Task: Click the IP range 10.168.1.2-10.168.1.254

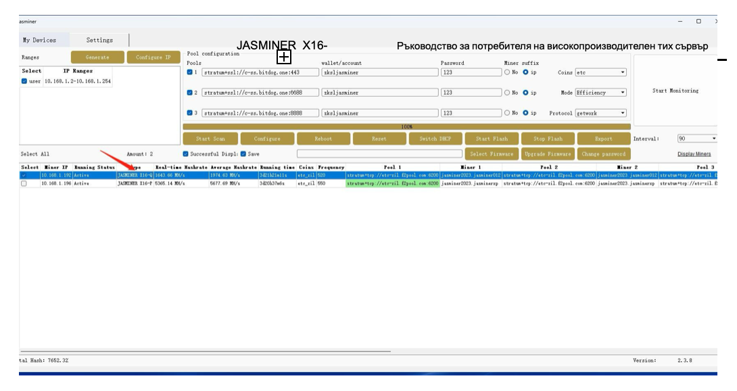Action: click(78, 81)
